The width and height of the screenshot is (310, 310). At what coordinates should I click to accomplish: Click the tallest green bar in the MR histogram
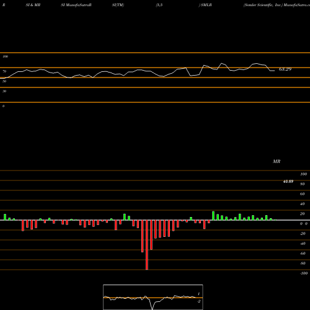[x=213, y=216]
